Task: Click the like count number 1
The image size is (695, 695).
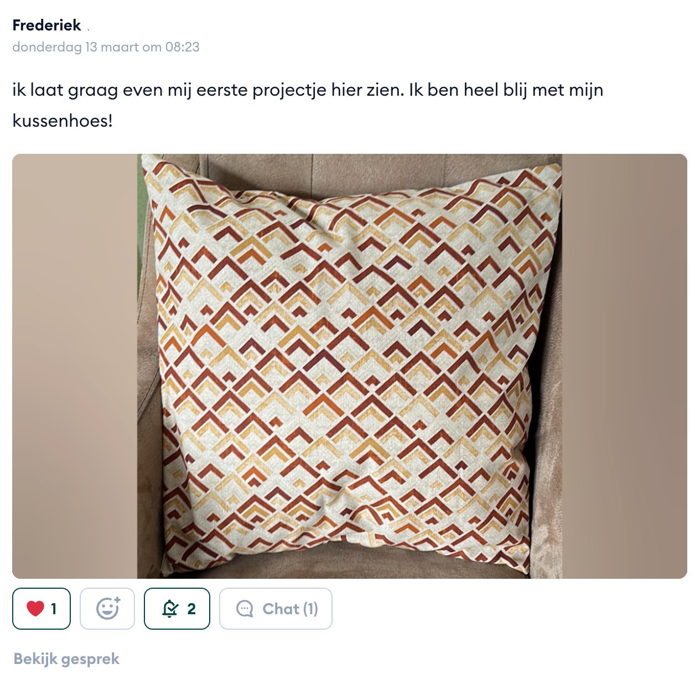Action: click(x=54, y=609)
